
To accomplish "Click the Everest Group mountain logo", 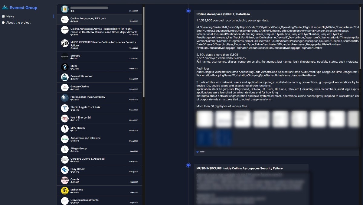I will point(5,8).
